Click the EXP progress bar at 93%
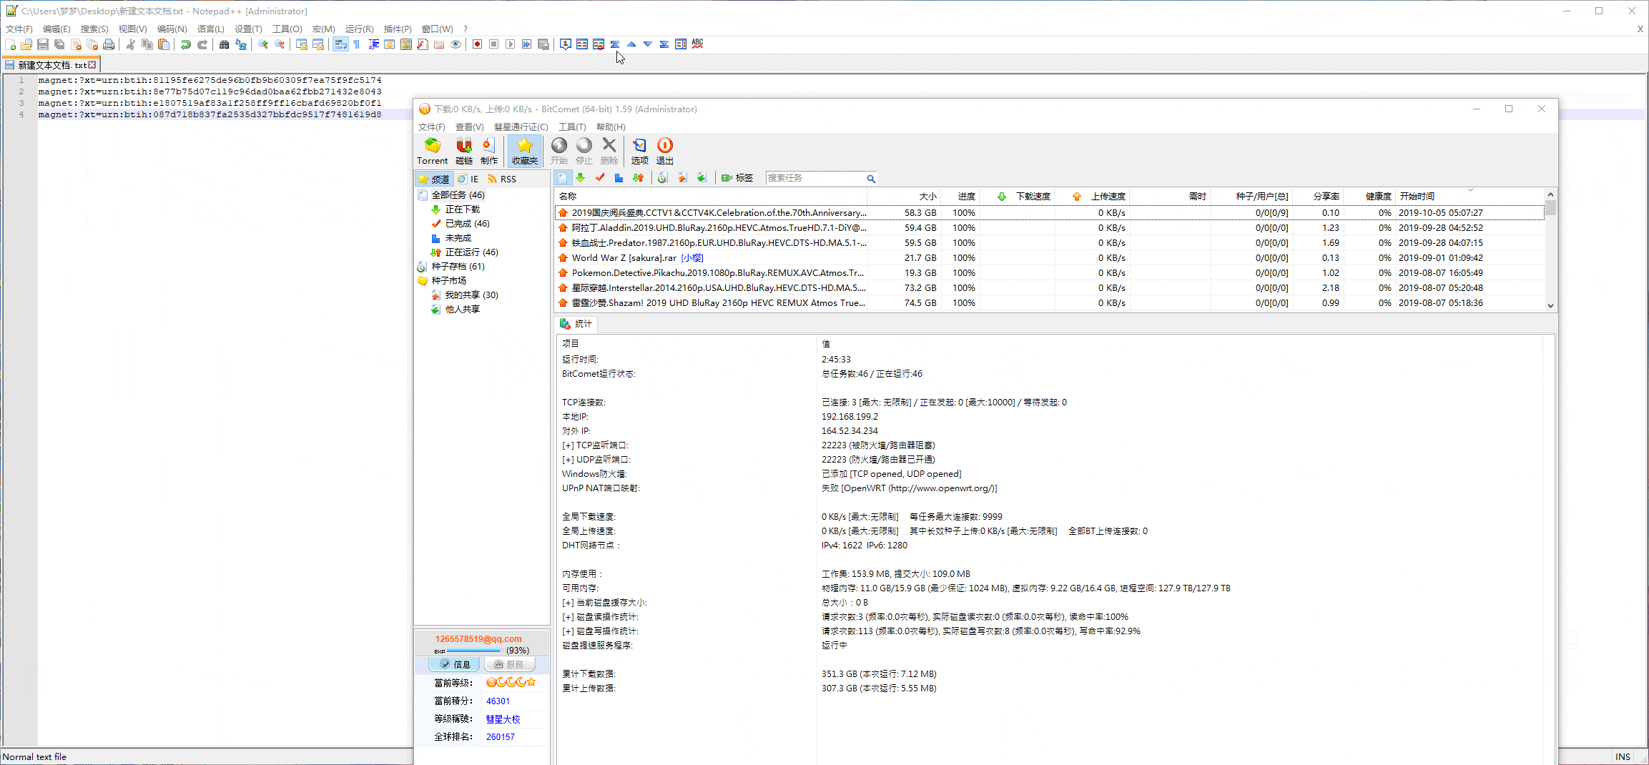The width and height of the screenshot is (1649, 765). (x=473, y=651)
